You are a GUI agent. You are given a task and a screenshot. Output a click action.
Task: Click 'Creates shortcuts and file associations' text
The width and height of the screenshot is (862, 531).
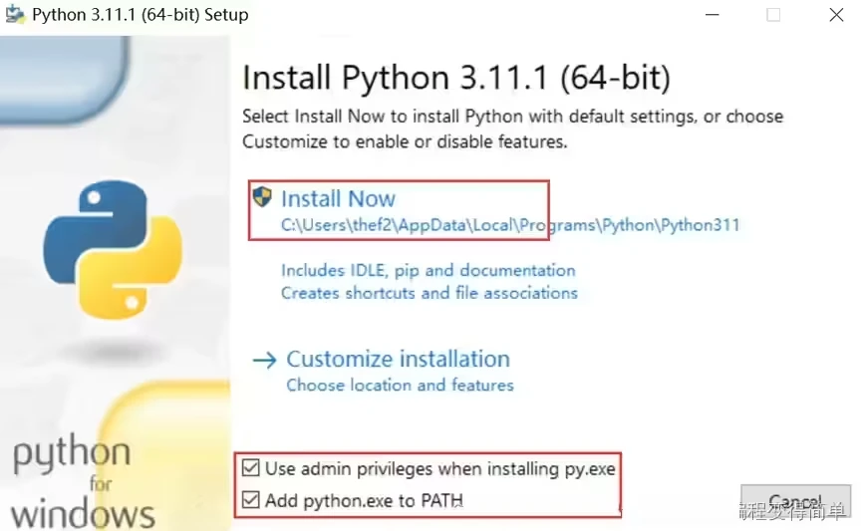click(x=430, y=293)
